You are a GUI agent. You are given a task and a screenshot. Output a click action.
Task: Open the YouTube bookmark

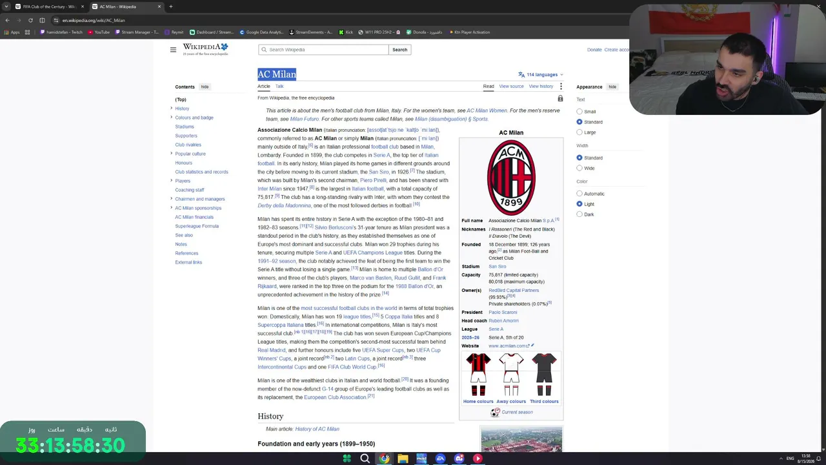(x=99, y=32)
